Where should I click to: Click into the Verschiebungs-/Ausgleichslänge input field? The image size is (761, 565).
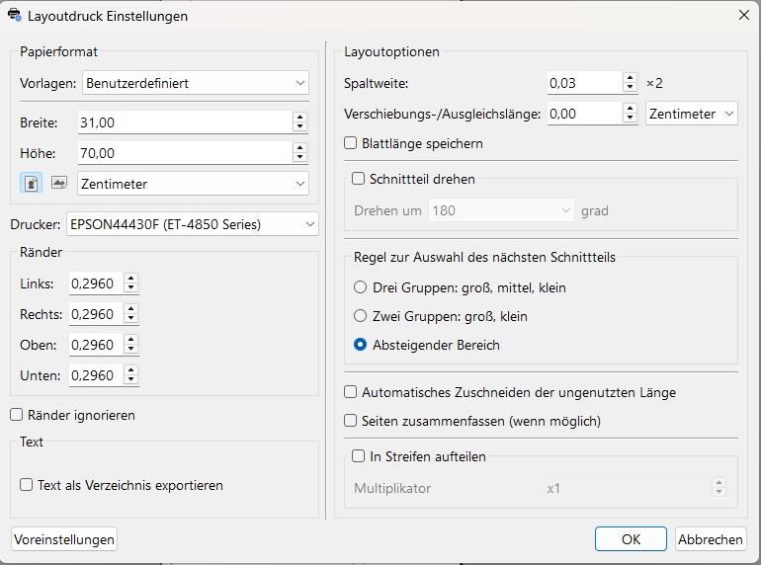(x=583, y=114)
